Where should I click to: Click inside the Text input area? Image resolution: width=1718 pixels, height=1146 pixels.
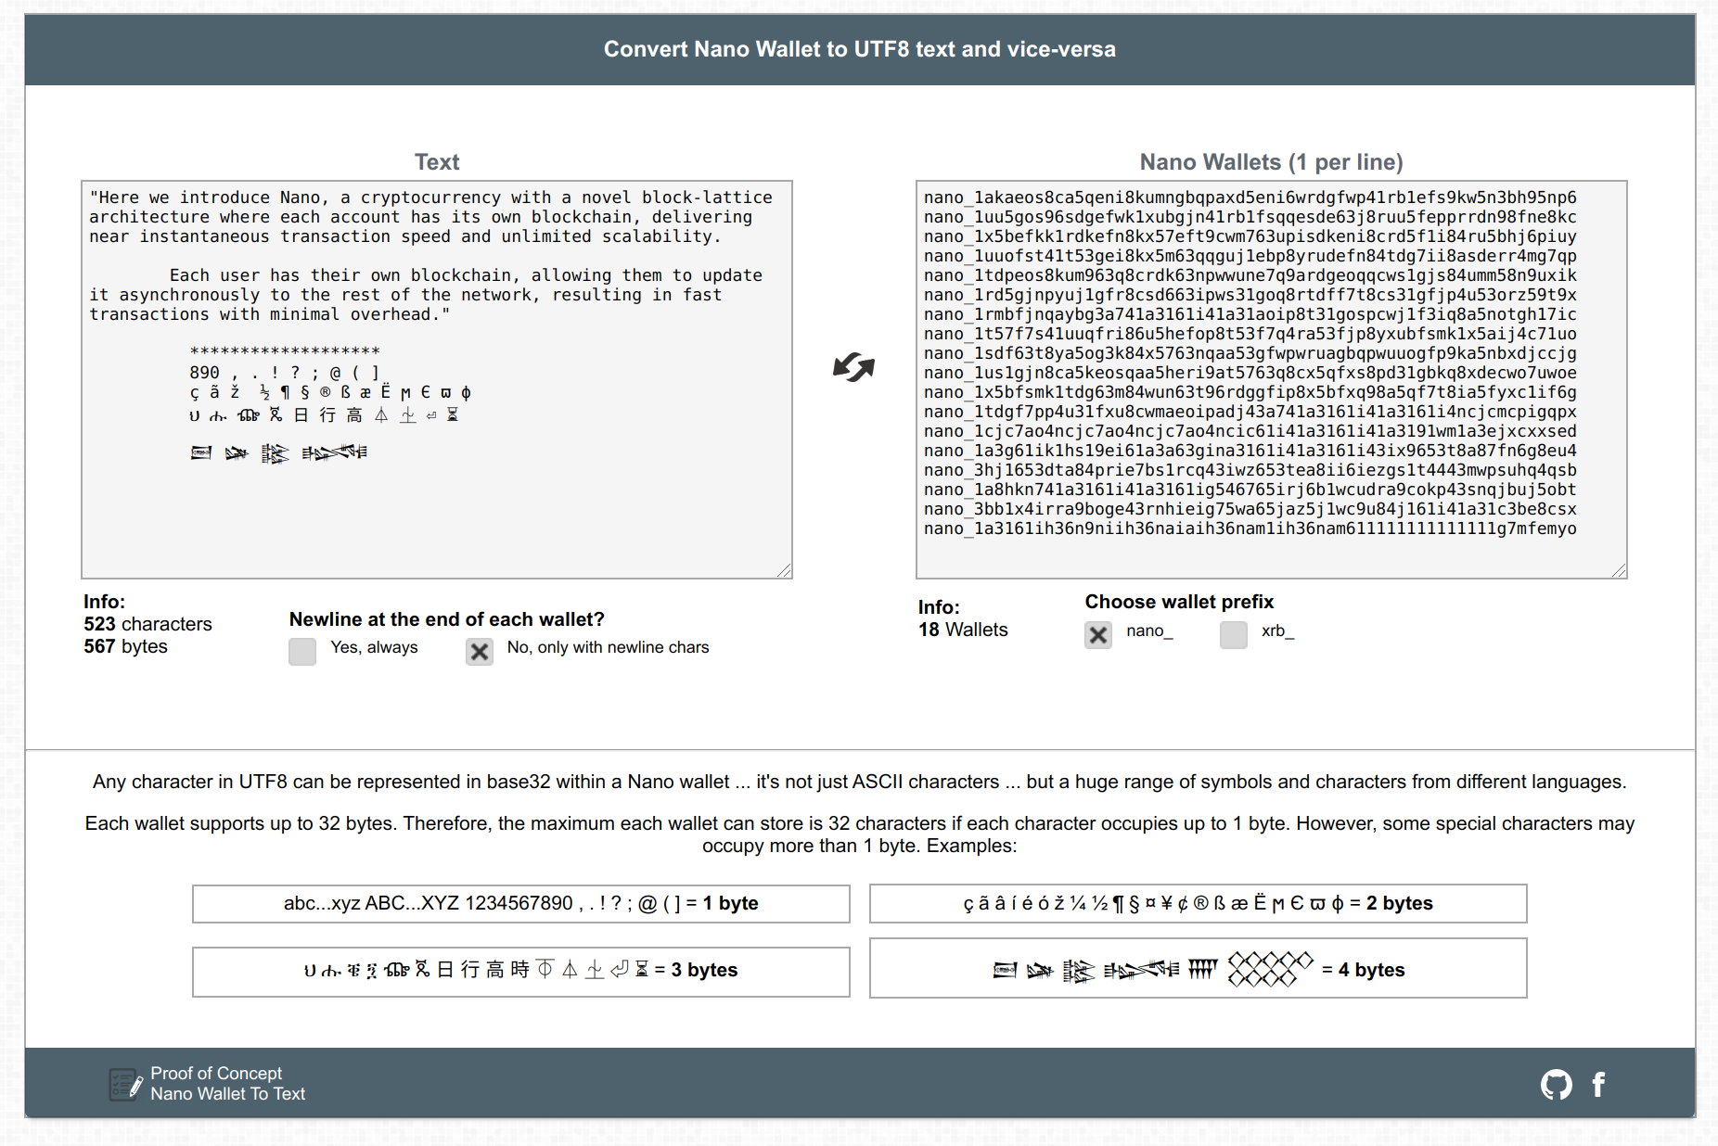[437, 380]
